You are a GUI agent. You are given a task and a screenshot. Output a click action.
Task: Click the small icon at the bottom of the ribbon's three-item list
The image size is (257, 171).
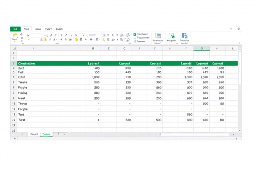(135, 42)
